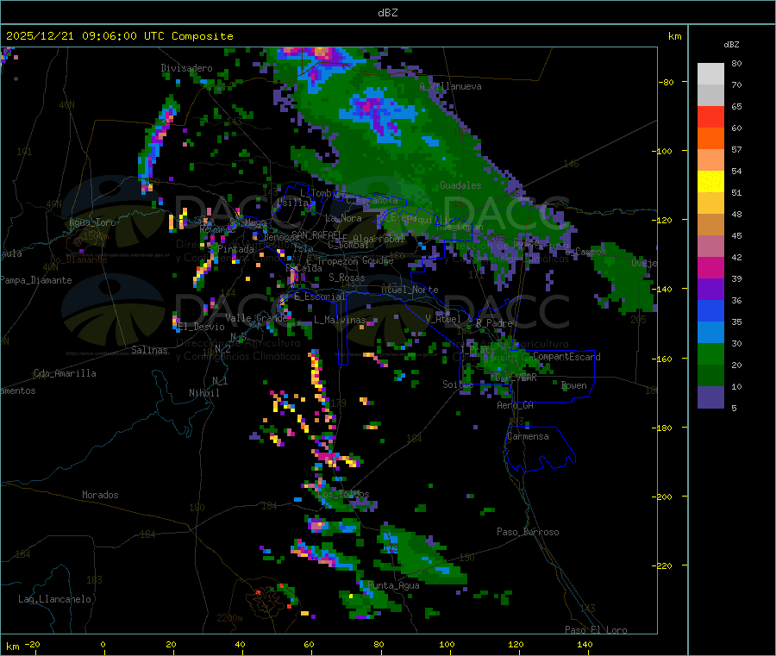This screenshot has width=776, height=656.
Task: Click the S_Rosas map label
Action: [347, 278]
